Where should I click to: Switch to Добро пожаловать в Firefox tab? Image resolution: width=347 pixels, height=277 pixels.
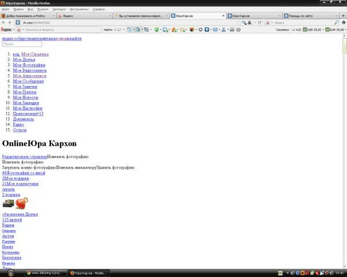click(x=28, y=16)
